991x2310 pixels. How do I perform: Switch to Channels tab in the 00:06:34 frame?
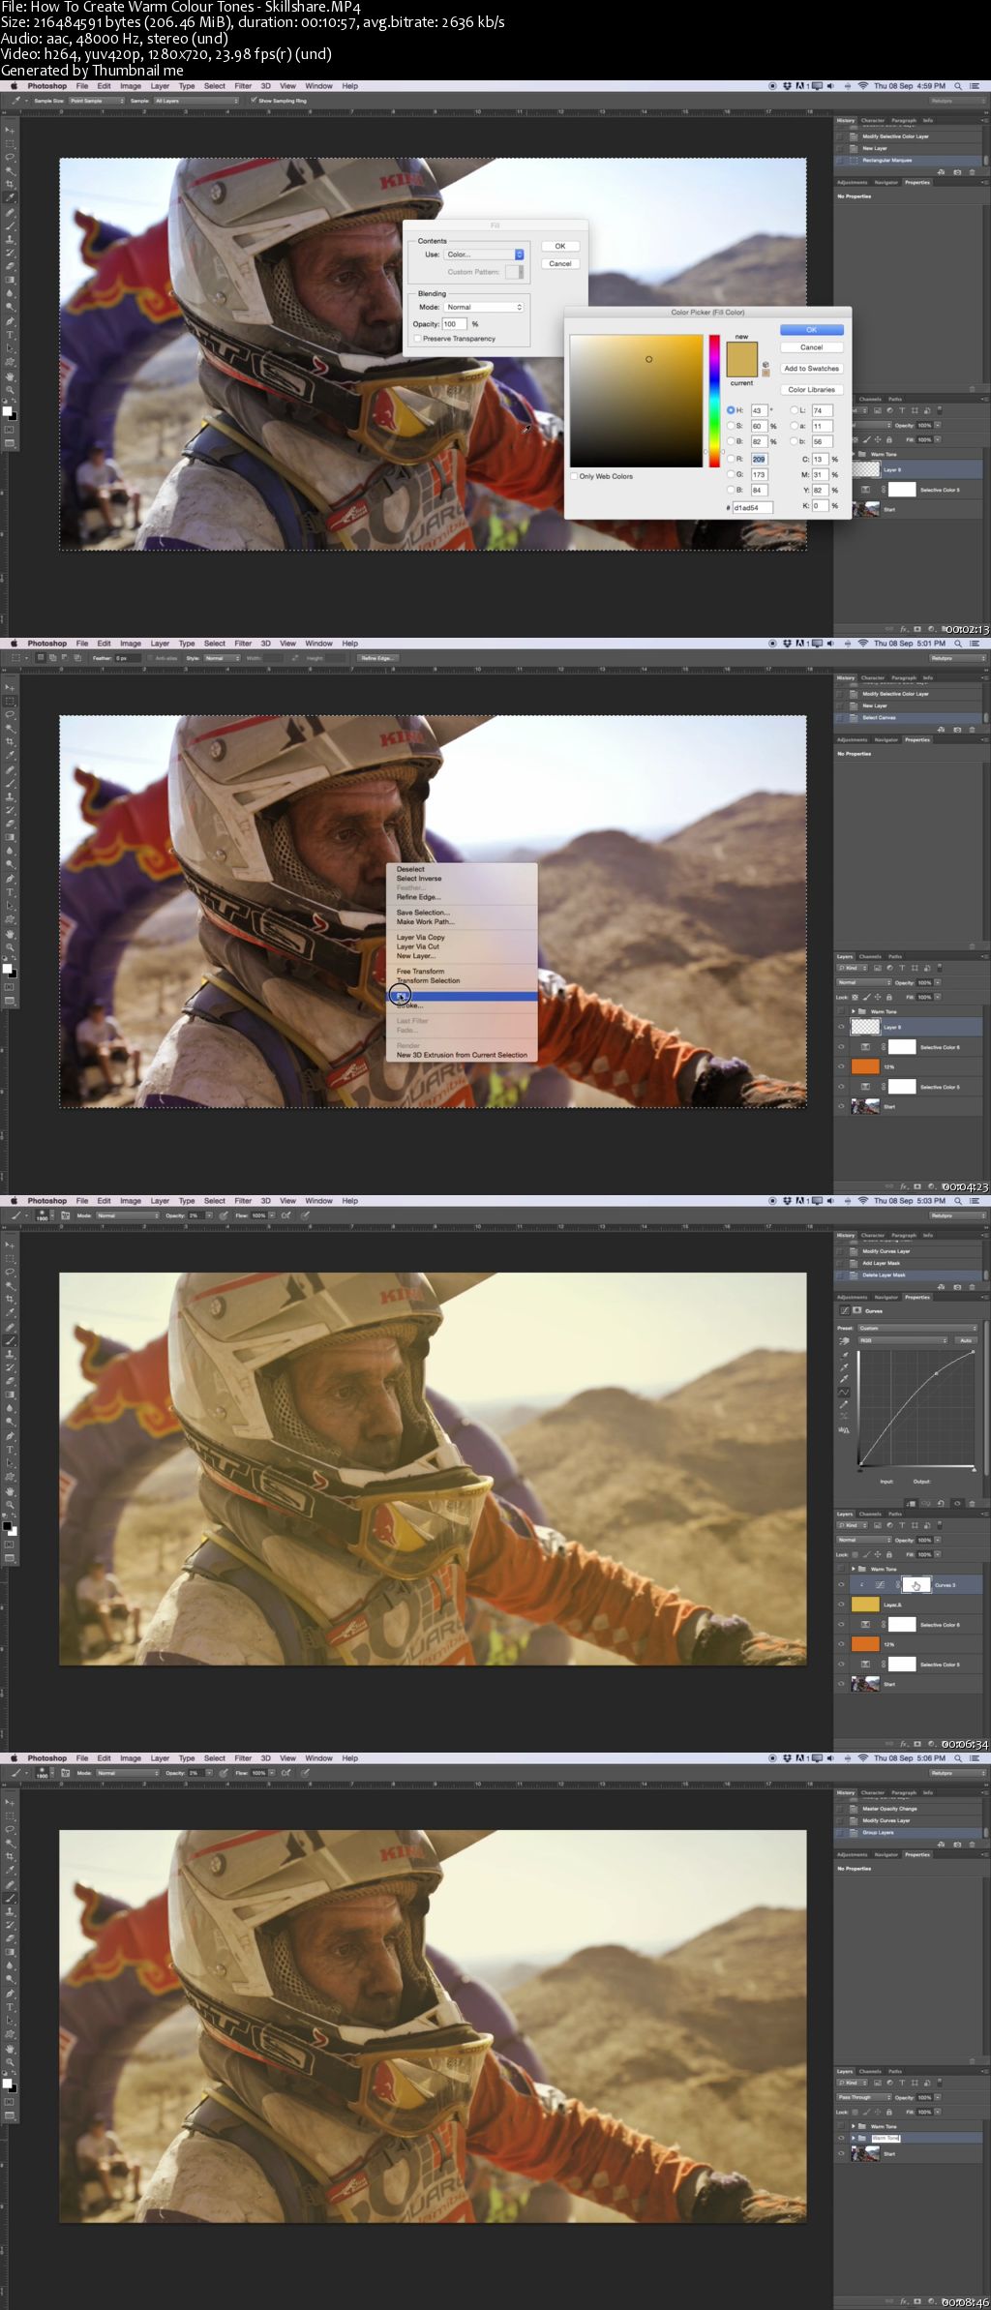coord(870,1515)
